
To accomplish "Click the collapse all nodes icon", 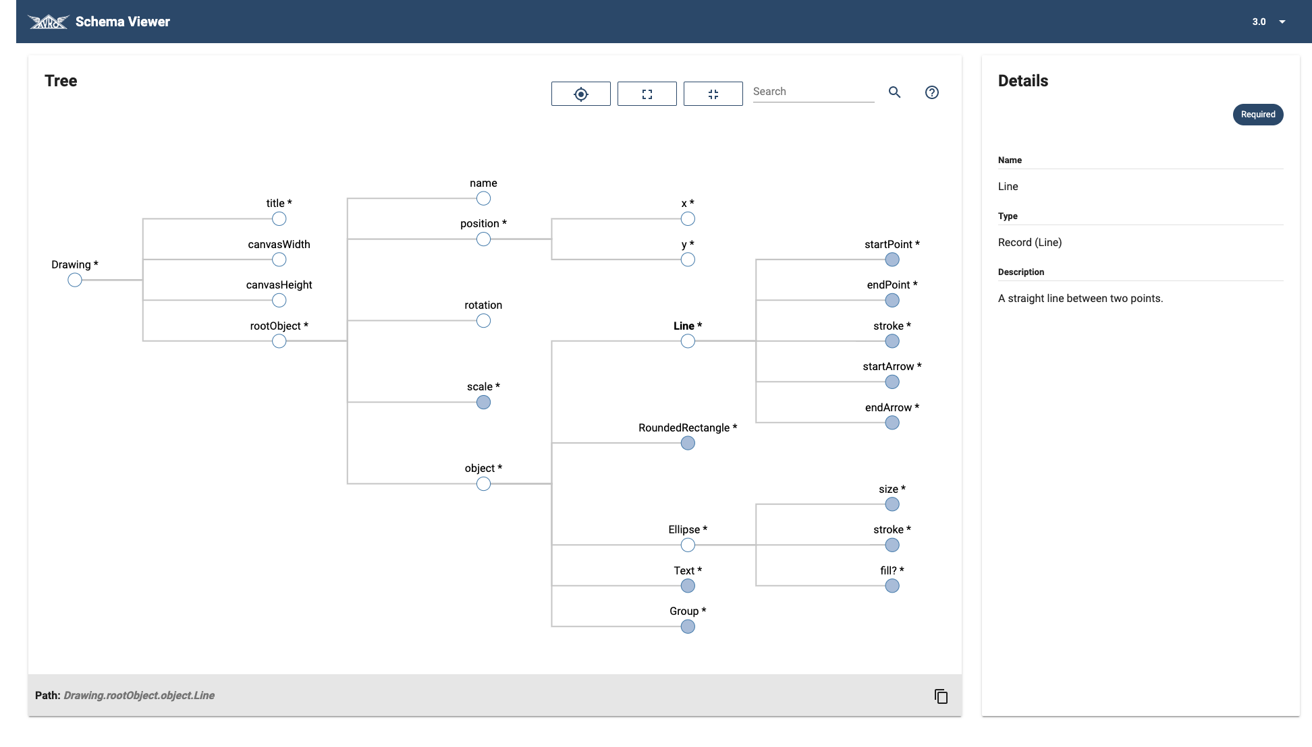I will 713,94.
